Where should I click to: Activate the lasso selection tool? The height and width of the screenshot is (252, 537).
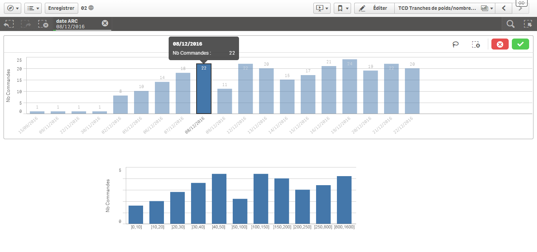(456, 44)
